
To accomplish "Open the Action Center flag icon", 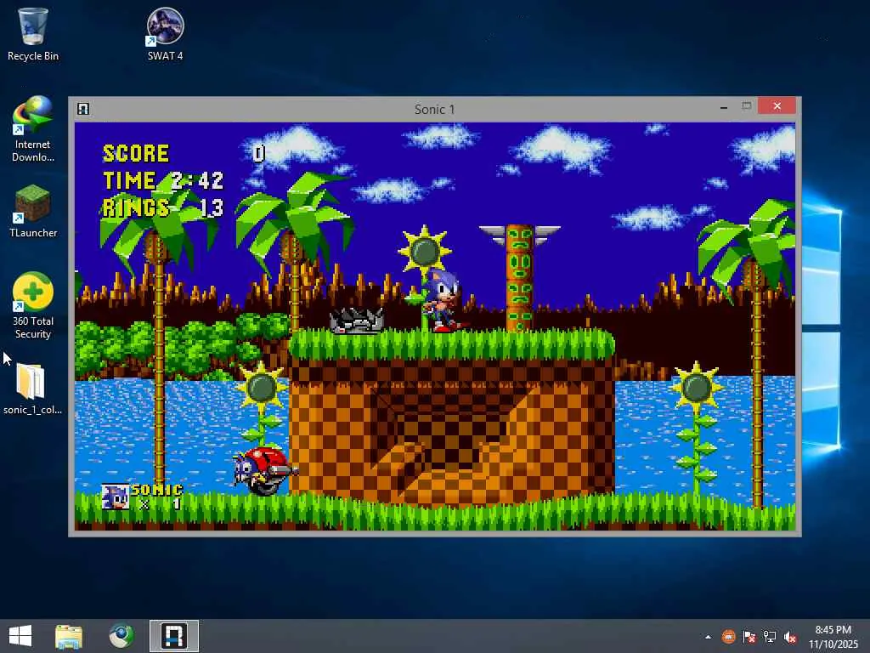I will point(749,637).
